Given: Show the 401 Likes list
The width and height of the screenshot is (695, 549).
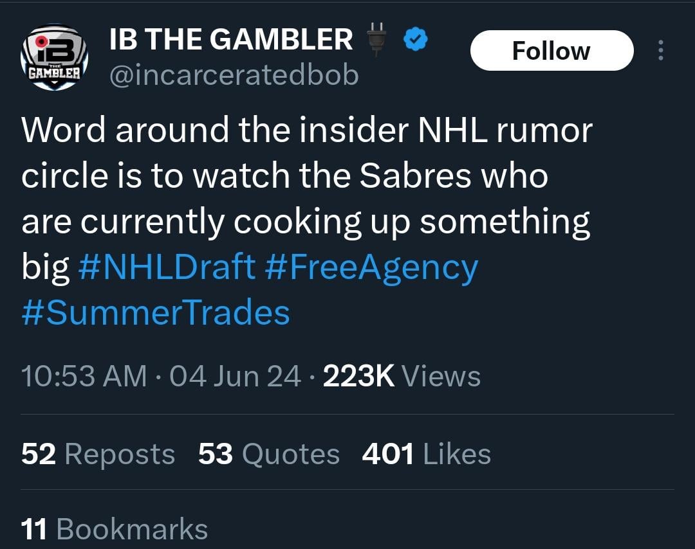Looking at the screenshot, I should [x=427, y=455].
